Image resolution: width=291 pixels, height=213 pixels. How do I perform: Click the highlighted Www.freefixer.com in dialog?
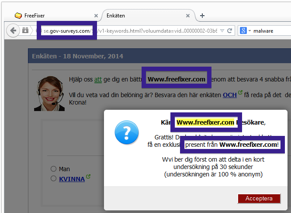205,122
